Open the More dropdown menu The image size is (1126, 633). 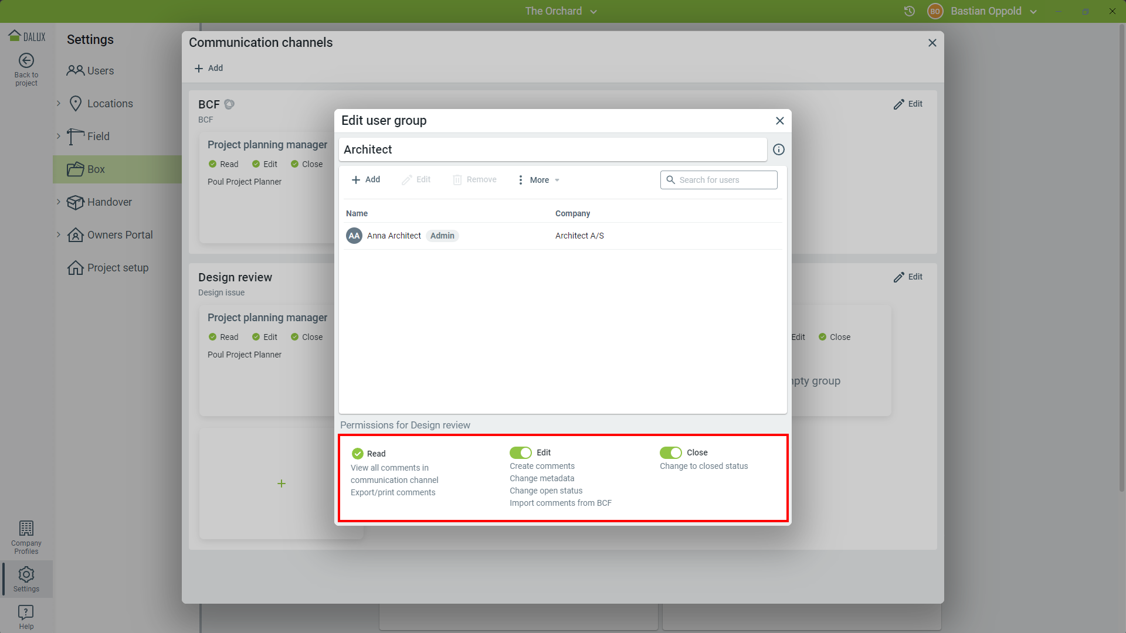tap(539, 180)
